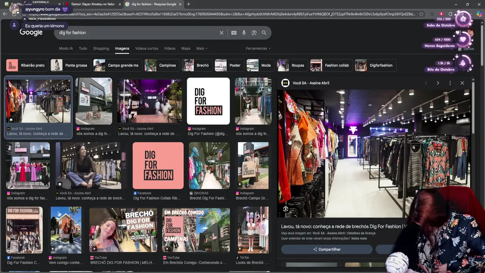Filter images by Roupas chip
This screenshot has height=273, width=485.
pyautogui.click(x=293, y=65)
